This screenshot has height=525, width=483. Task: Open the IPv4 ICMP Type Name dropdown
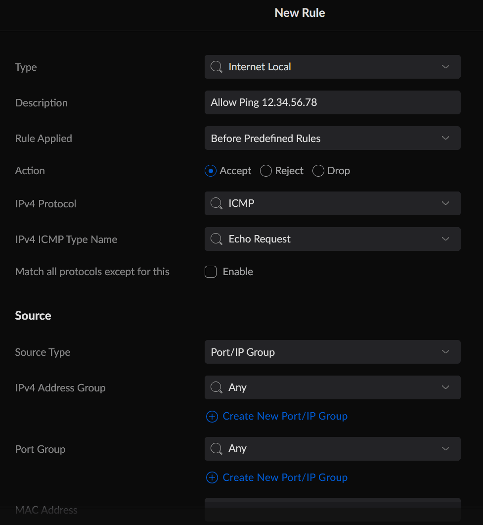pos(332,239)
